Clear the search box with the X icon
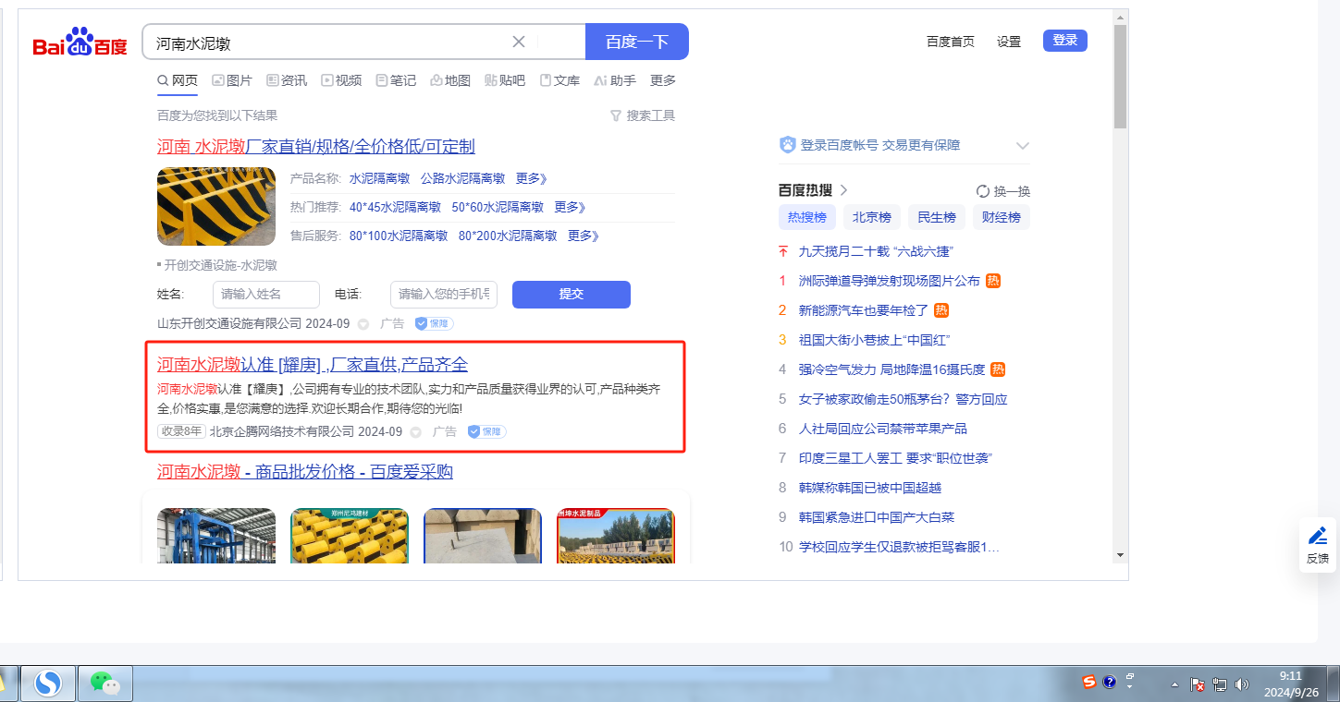 (519, 42)
